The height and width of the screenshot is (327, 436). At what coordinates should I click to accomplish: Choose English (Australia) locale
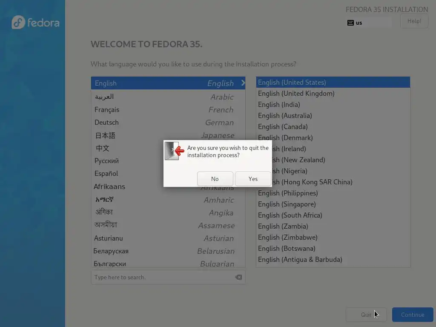point(333,116)
